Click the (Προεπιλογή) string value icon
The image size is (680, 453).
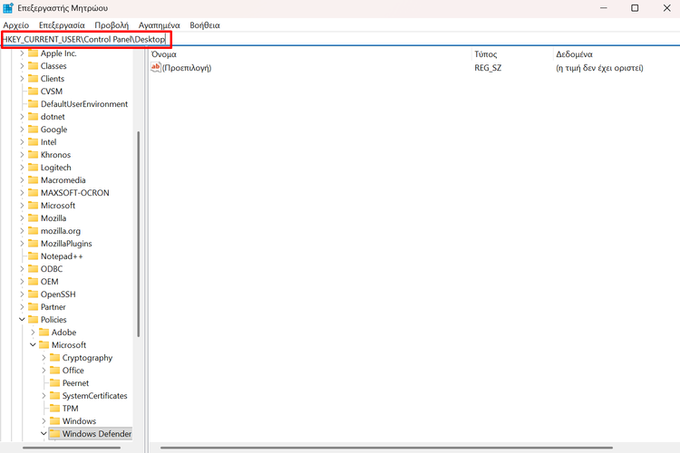pyautogui.click(x=156, y=68)
